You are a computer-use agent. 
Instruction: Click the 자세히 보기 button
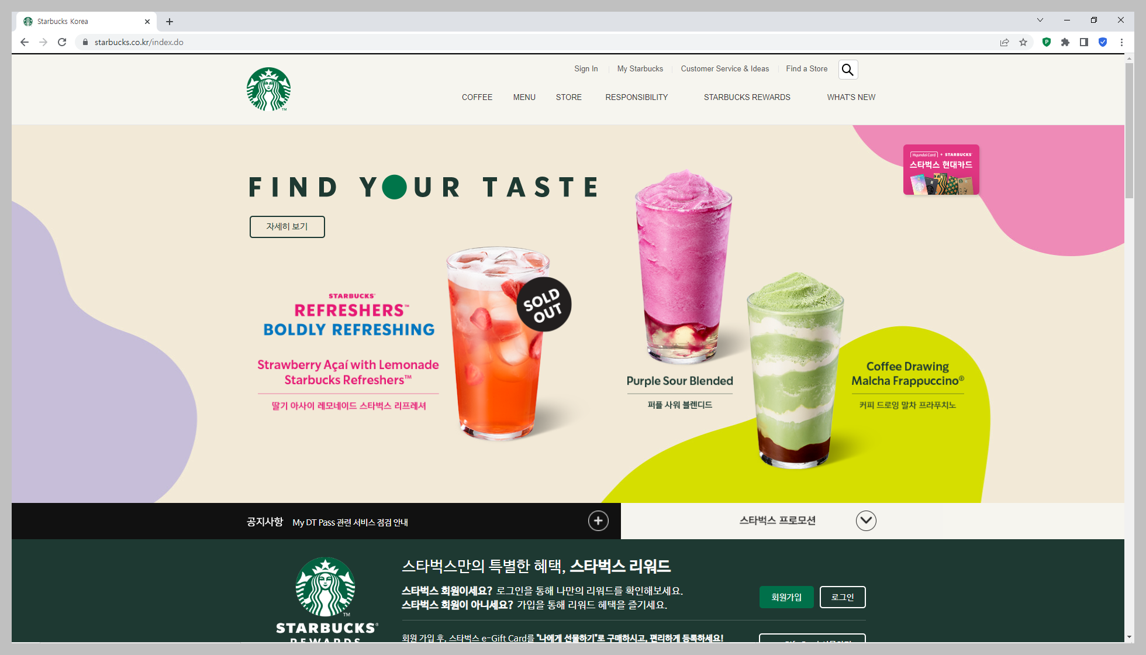click(287, 226)
